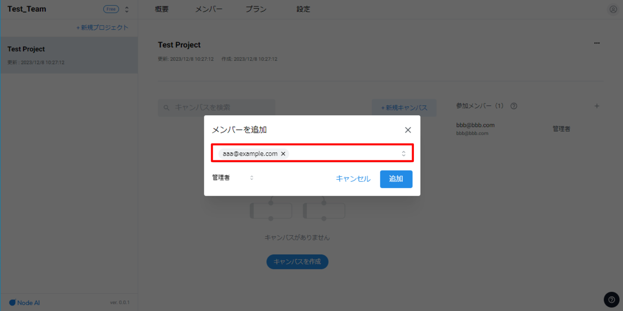Open the 設定 tab
The height and width of the screenshot is (311, 623).
coord(303,9)
